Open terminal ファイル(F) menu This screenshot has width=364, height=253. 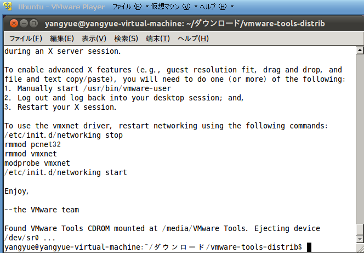26,38
